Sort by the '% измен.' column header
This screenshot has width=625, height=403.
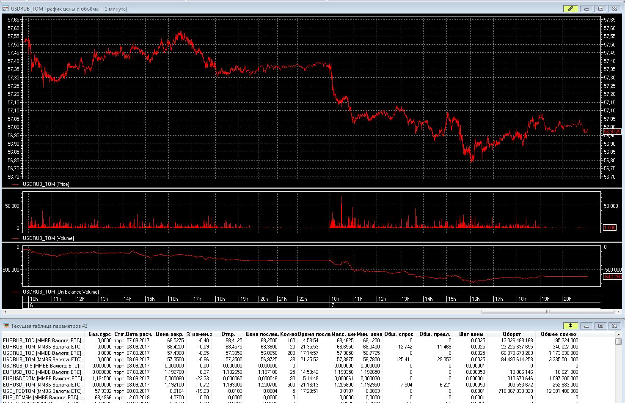click(x=199, y=334)
